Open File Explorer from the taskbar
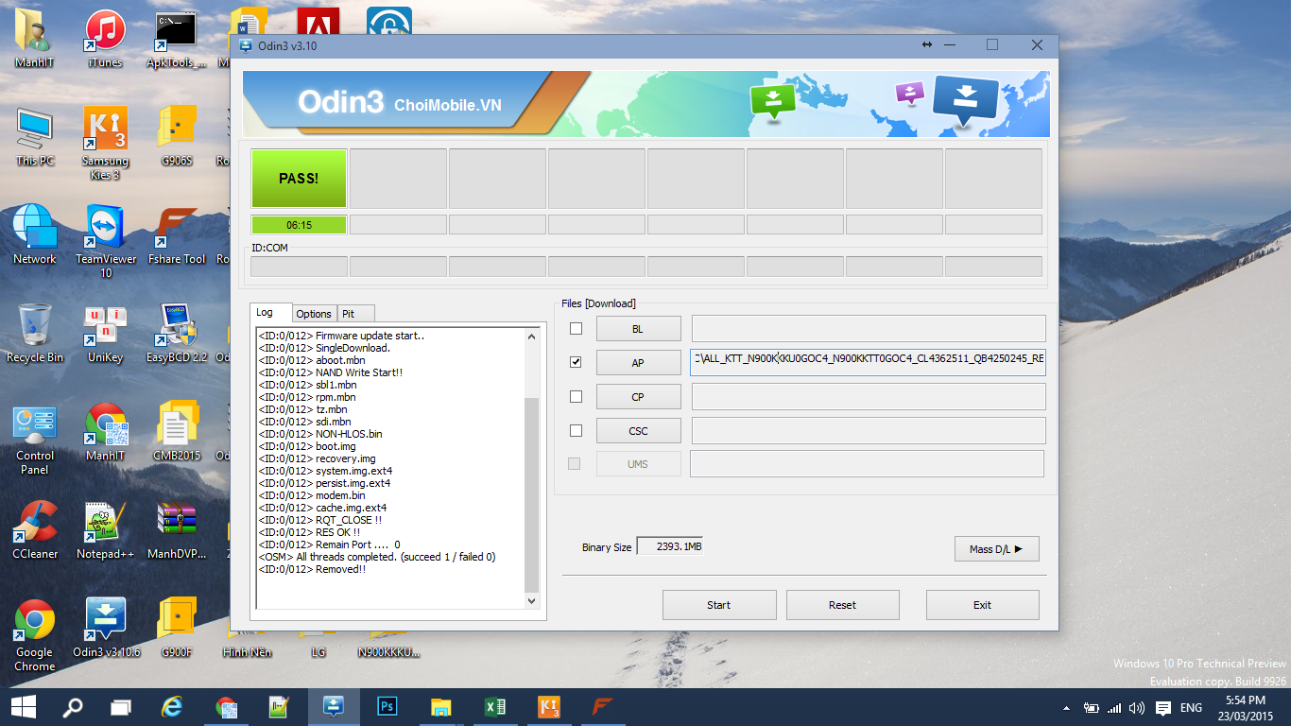This screenshot has height=726, width=1291. pyautogui.click(x=440, y=707)
